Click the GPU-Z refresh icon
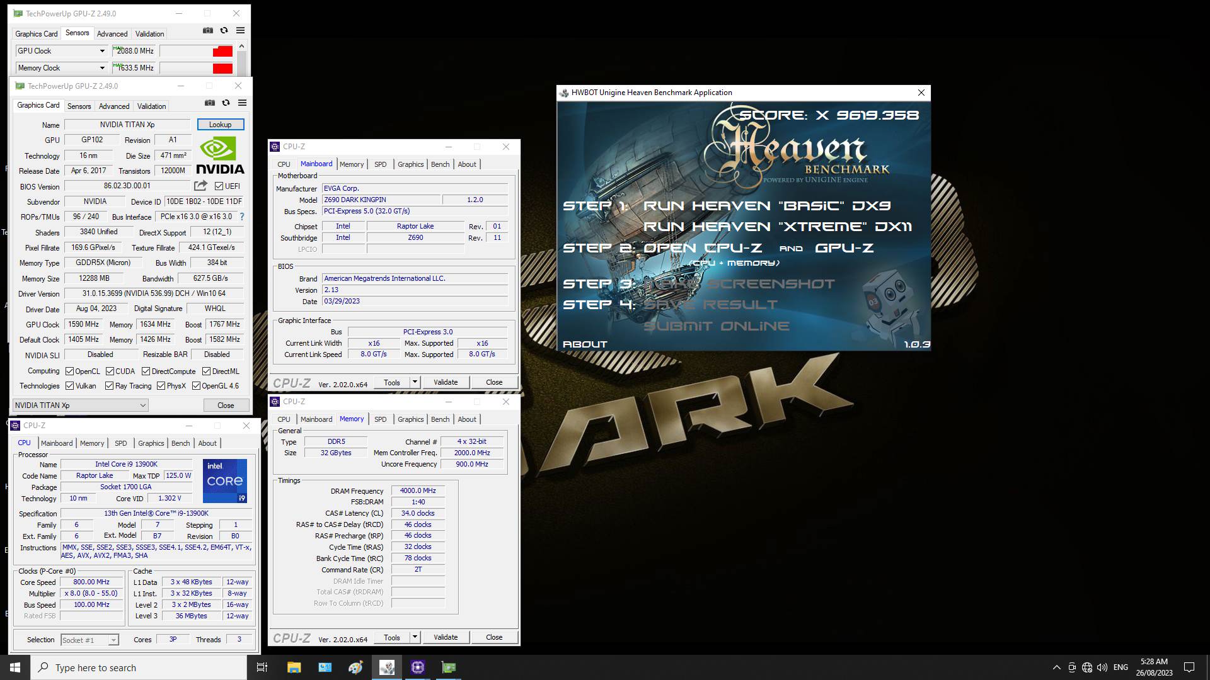Screen dimensions: 1210x680 [226, 103]
